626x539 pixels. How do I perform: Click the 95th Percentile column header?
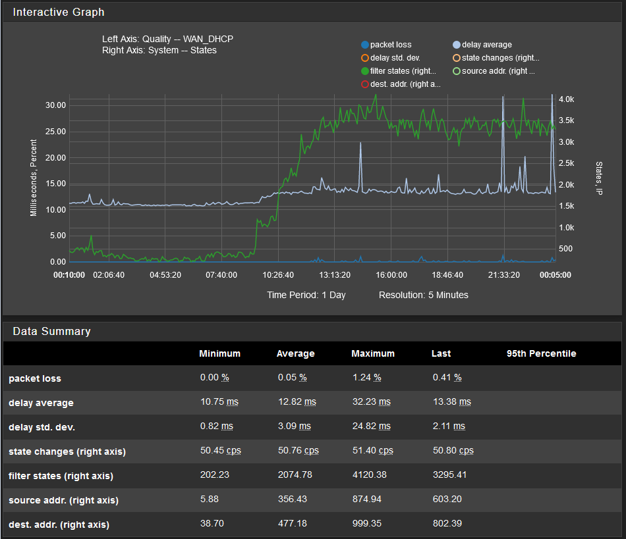[x=542, y=353]
